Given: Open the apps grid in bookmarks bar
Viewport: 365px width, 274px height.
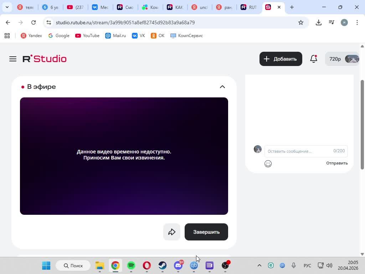Looking at the screenshot, I should pyautogui.click(x=7, y=36).
